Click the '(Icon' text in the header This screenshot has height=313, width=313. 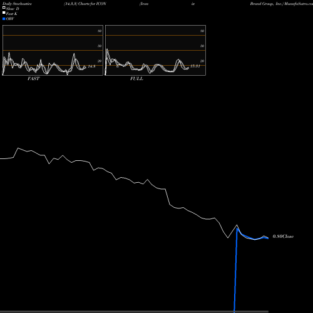[144, 4]
